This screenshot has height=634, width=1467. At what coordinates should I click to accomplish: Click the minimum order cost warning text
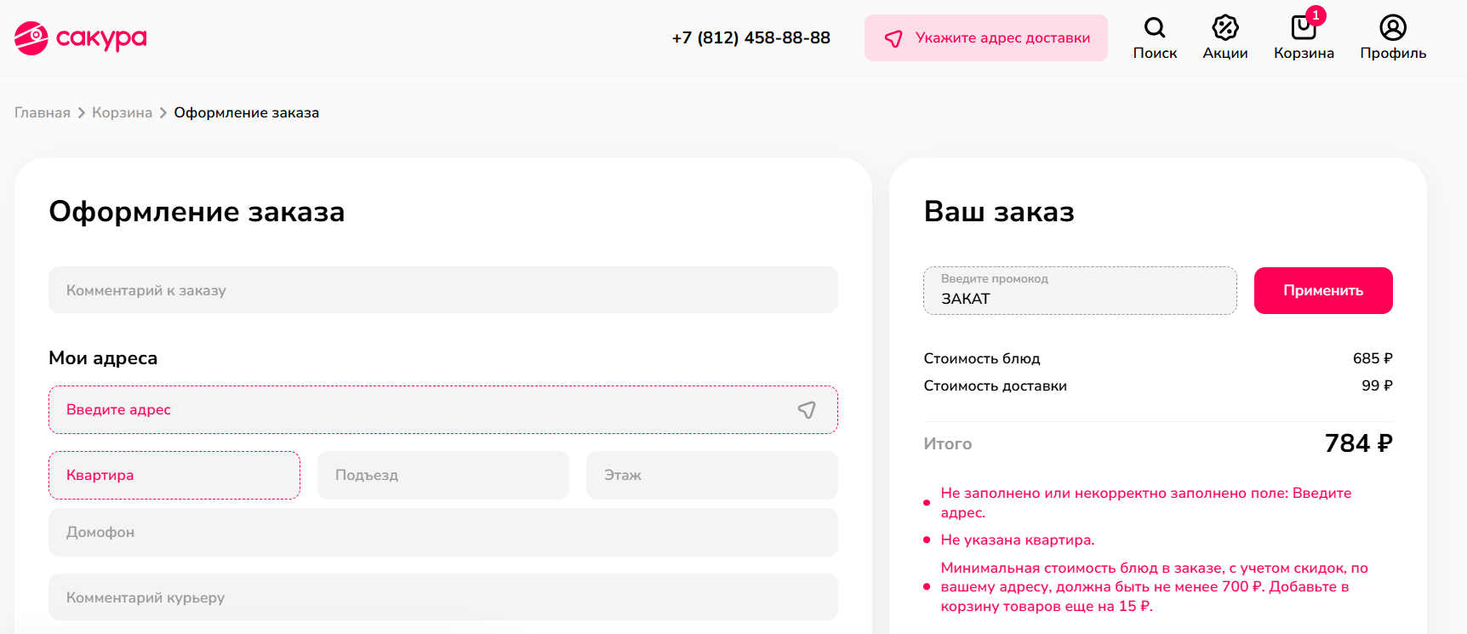tap(1154, 587)
